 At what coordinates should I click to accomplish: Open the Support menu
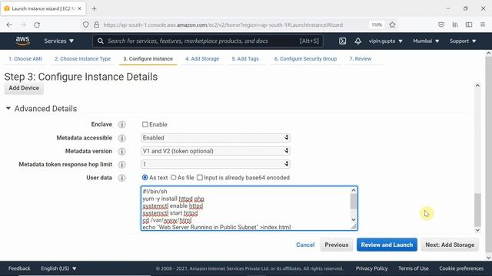463,41
